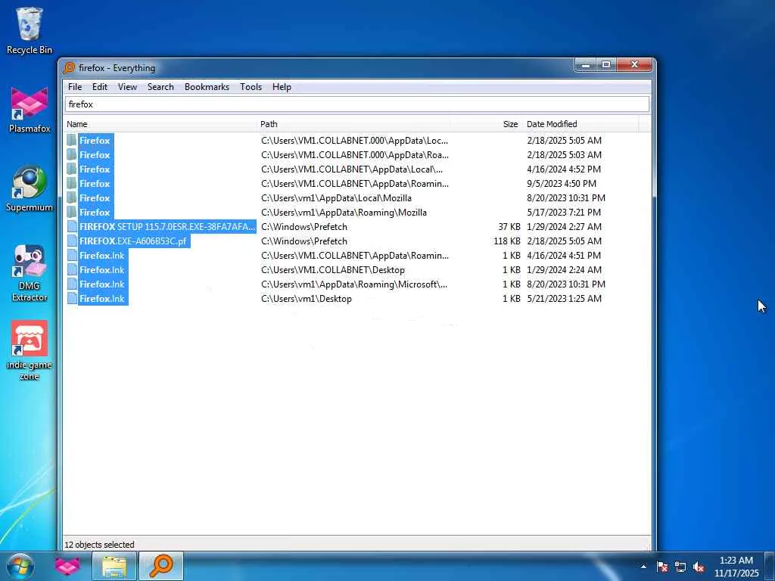775x581 pixels.
Task: Click the Everything taskbar button
Action: coord(161,566)
